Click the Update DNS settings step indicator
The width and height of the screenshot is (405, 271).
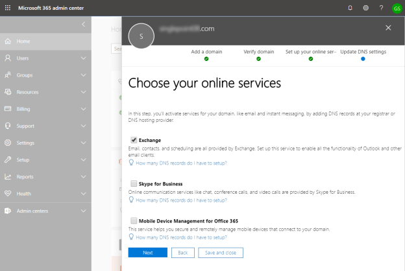click(363, 59)
